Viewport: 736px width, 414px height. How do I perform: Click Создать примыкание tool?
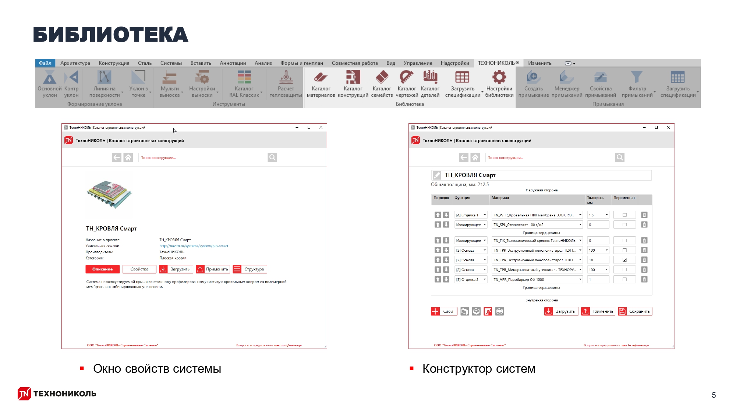click(x=533, y=84)
